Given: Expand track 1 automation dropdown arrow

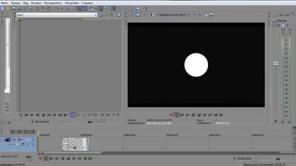Looking at the screenshot, I should (x=23, y=140).
